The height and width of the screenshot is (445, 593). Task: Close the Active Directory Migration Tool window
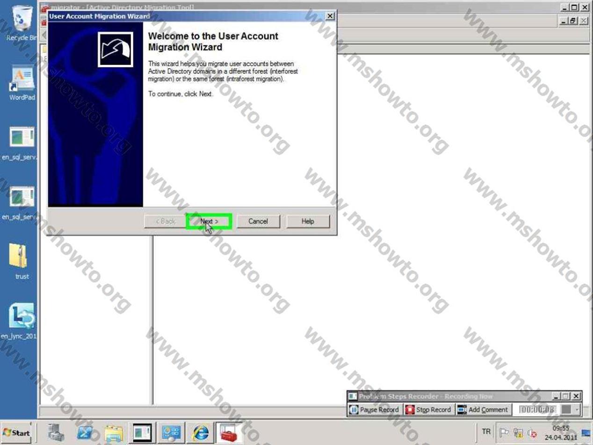point(585,7)
